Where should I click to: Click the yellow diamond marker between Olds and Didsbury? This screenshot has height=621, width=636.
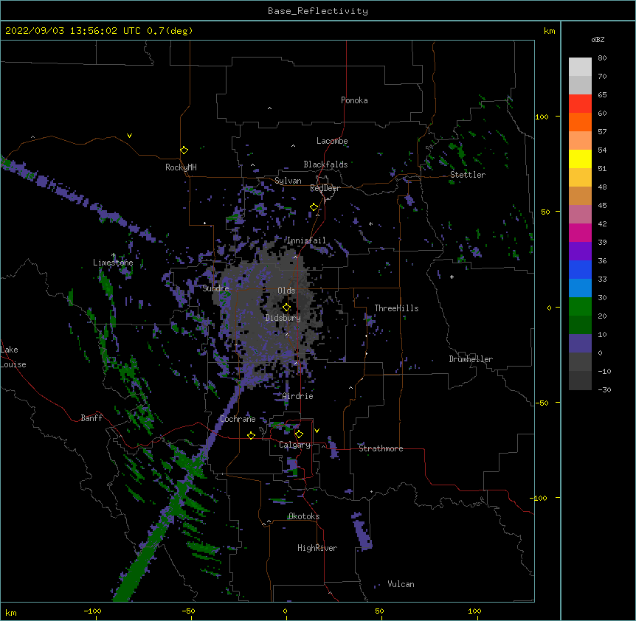coord(286,308)
